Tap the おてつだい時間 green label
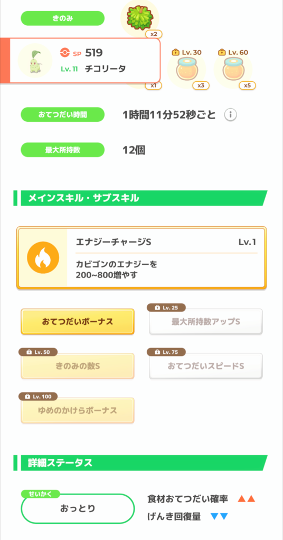Screen dimensions: 283x540 (63, 114)
